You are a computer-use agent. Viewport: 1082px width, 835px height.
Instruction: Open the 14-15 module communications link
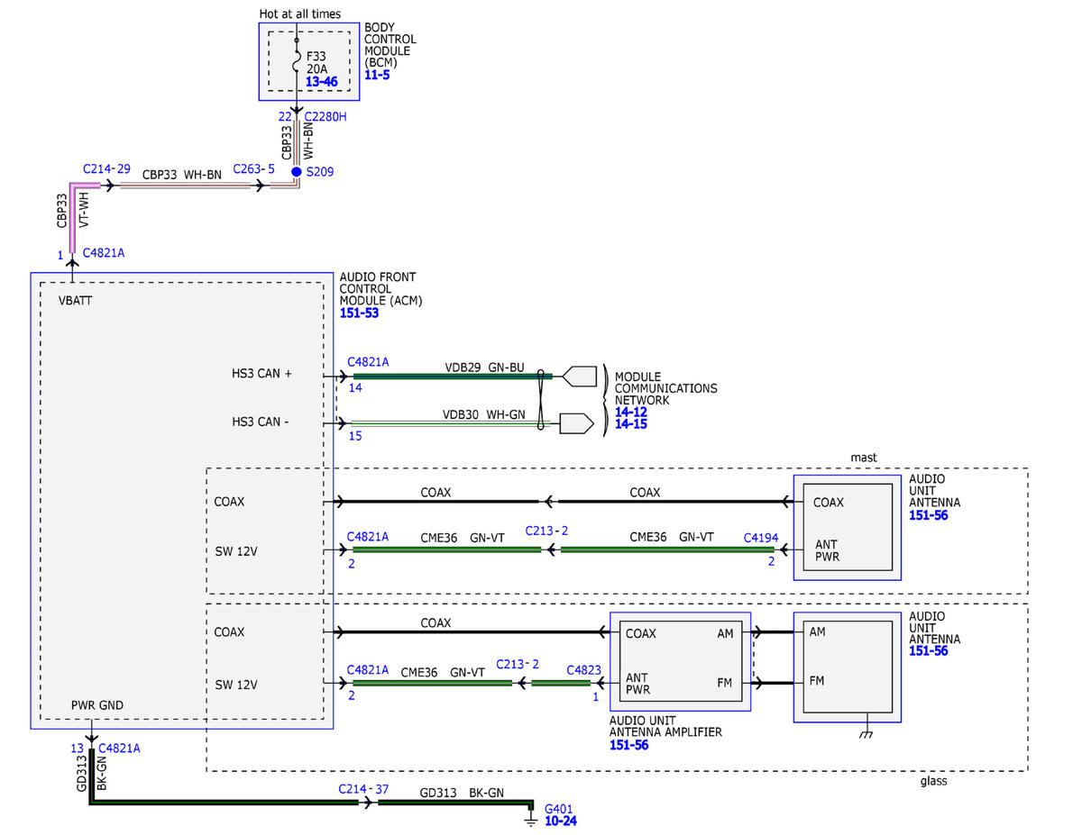(x=631, y=423)
